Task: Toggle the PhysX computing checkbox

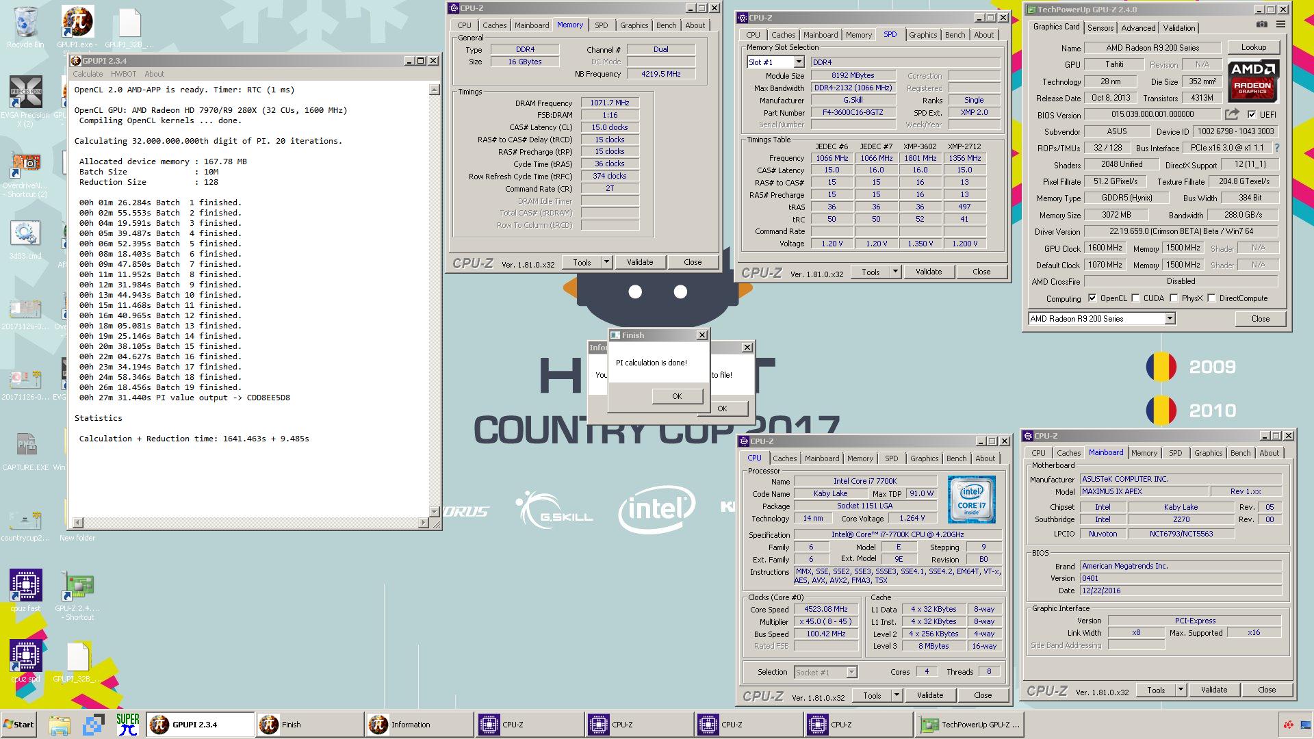Action: [x=1174, y=298]
